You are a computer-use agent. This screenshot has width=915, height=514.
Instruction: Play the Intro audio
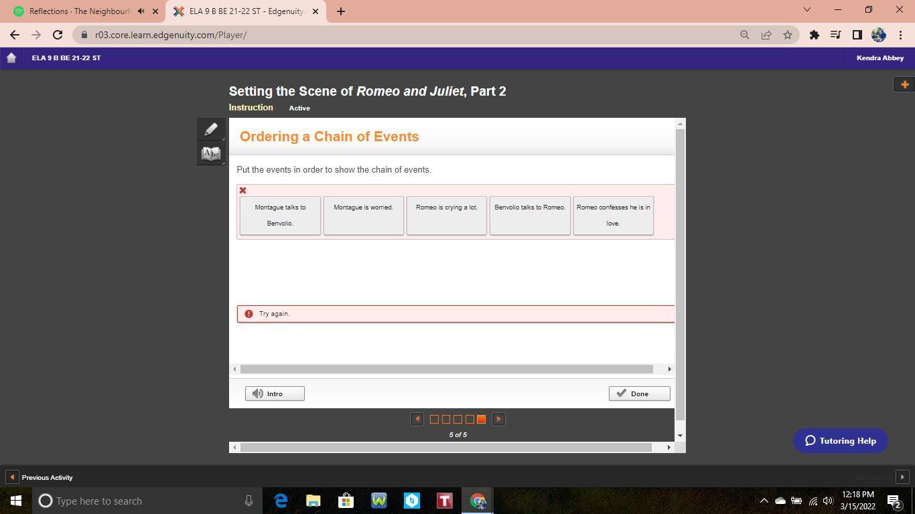(275, 394)
